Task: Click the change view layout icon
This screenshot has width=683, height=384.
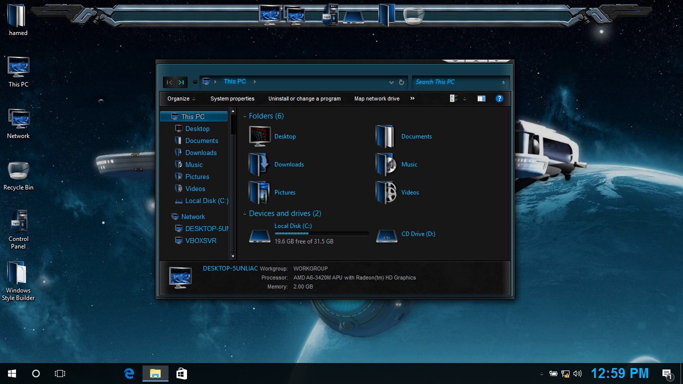Action: click(453, 98)
